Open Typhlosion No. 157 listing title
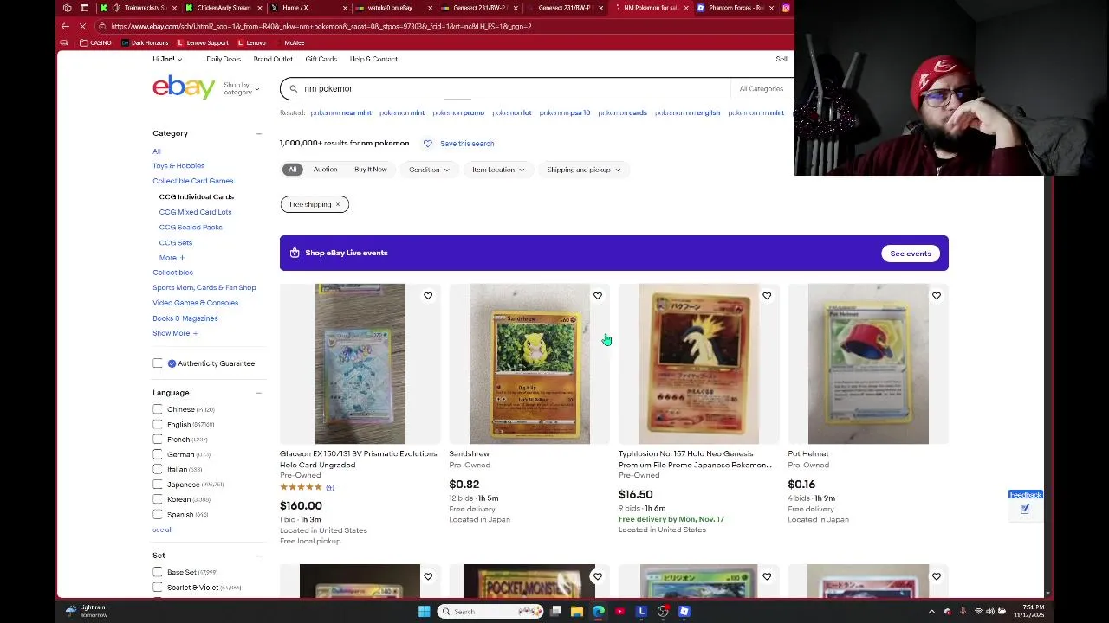 pos(695,459)
